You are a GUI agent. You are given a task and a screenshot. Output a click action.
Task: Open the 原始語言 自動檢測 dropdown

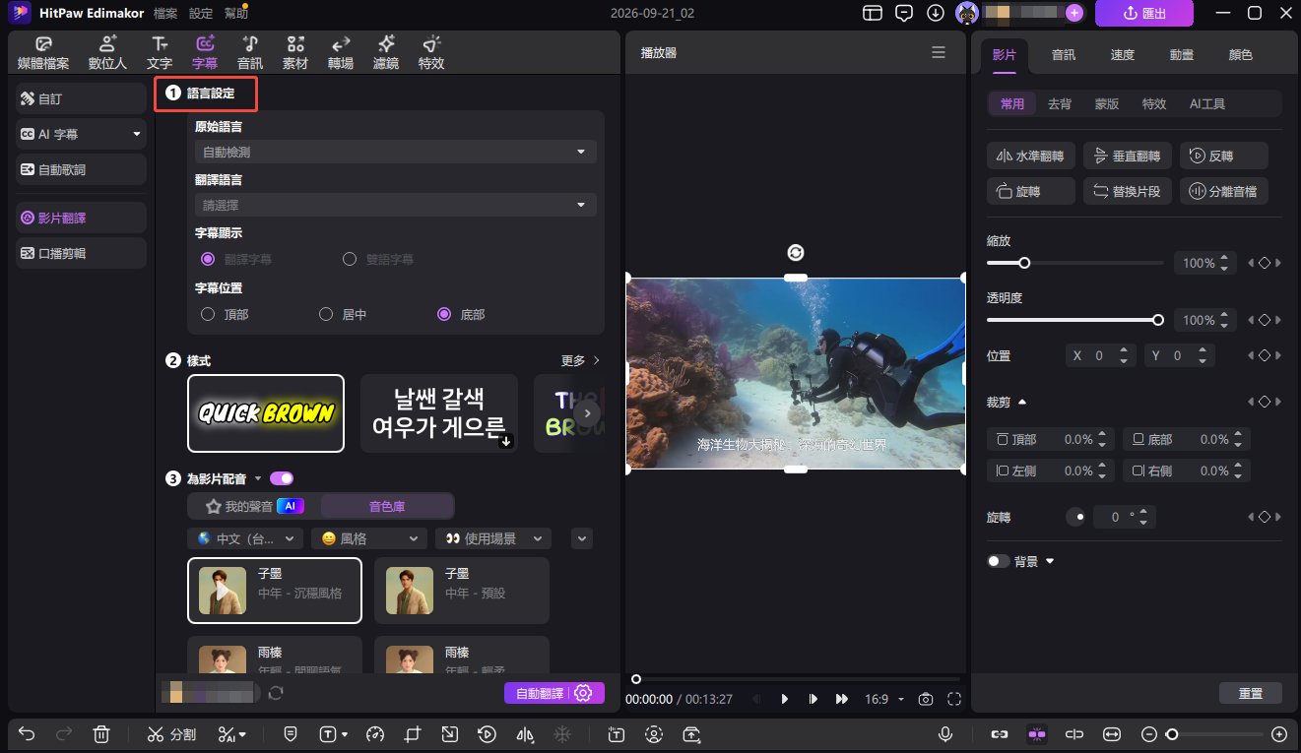coord(396,152)
